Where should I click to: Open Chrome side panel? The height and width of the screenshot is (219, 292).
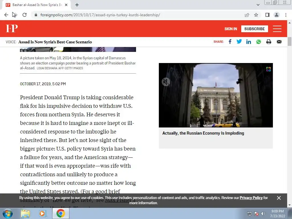point(267,15)
